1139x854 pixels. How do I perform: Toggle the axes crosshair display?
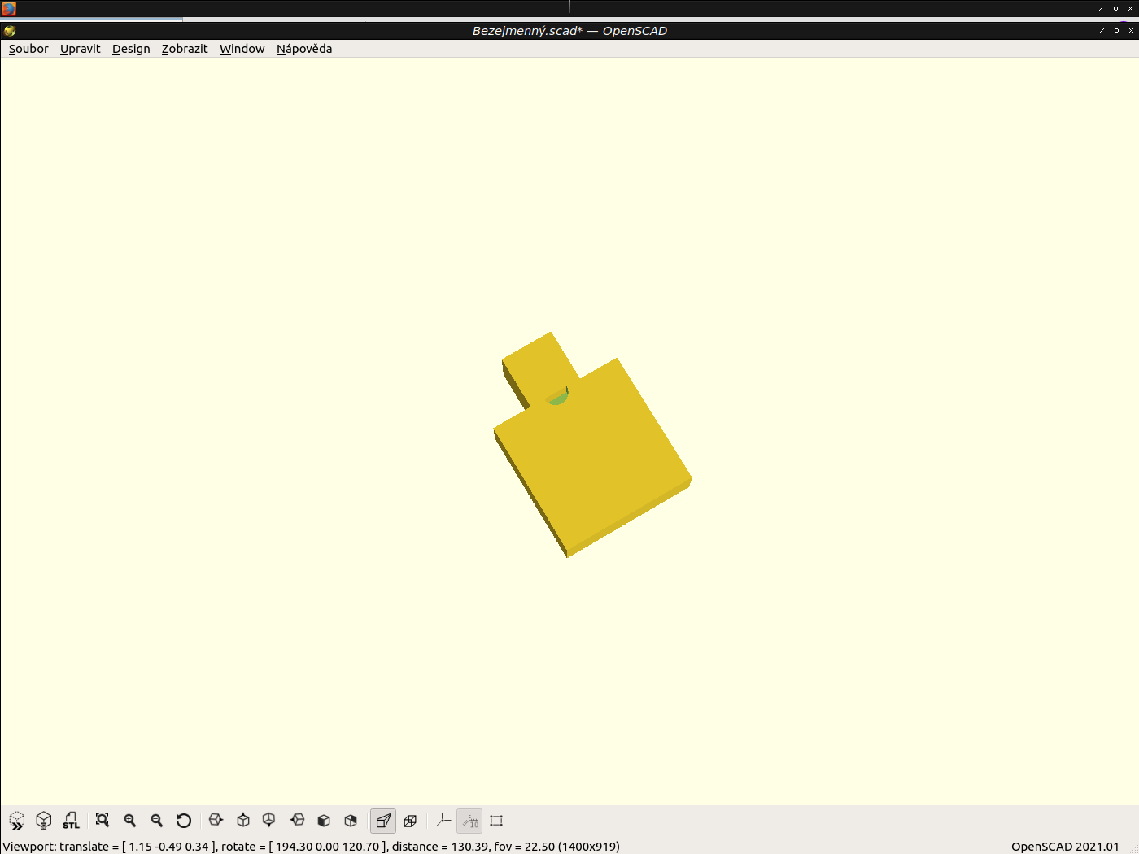click(x=443, y=821)
